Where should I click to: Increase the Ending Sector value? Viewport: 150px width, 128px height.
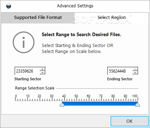click(135, 69)
